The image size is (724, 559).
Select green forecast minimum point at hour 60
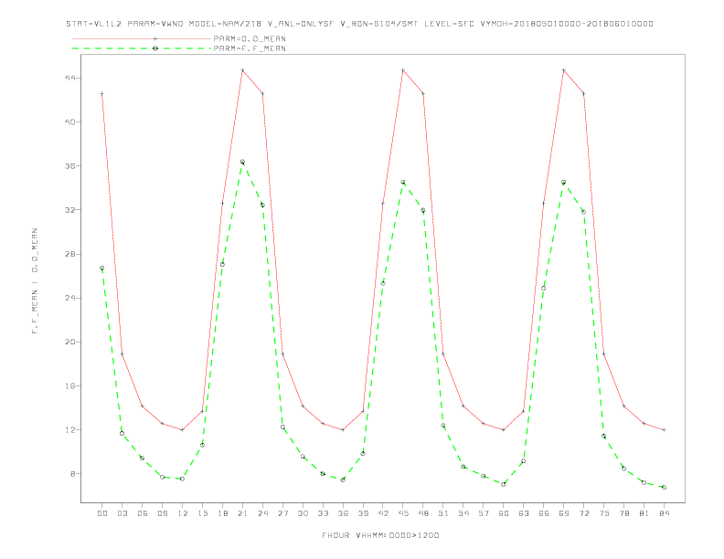(x=504, y=484)
